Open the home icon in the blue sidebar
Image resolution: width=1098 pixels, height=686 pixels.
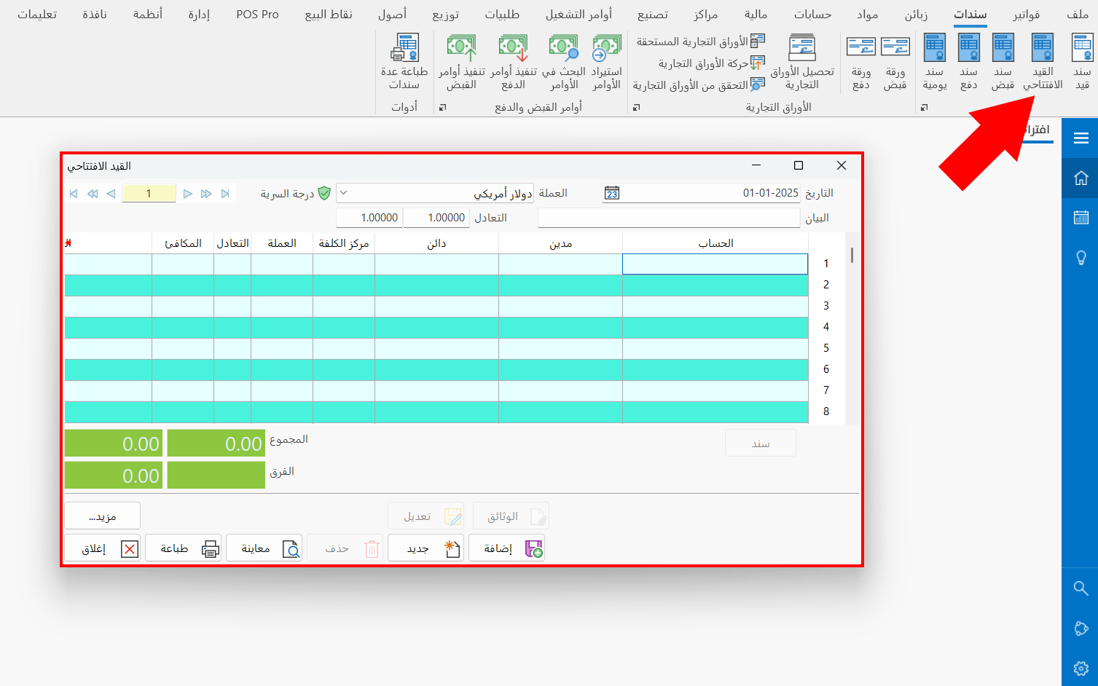[1081, 178]
